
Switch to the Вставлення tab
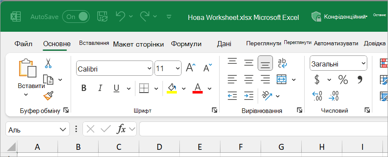[94, 43]
